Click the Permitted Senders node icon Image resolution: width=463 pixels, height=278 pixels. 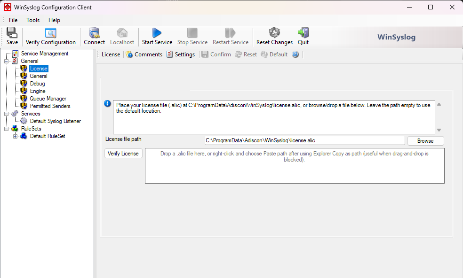point(24,106)
